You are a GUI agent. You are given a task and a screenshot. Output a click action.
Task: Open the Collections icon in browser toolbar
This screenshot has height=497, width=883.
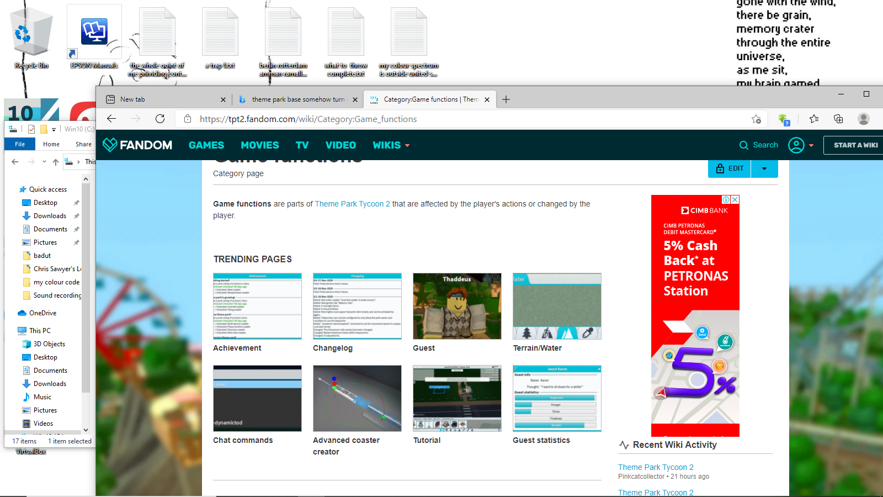pos(838,119)
